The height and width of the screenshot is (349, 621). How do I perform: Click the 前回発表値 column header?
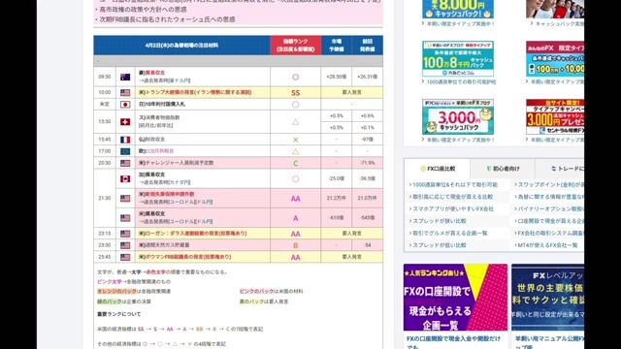(368, 46)
